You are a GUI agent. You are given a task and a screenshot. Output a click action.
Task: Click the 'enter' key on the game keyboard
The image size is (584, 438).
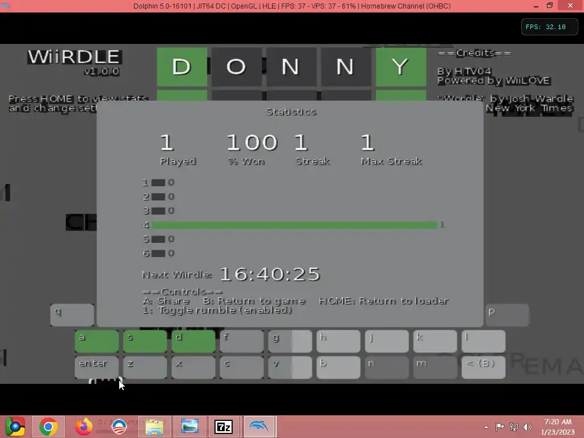tap(96, 367)
